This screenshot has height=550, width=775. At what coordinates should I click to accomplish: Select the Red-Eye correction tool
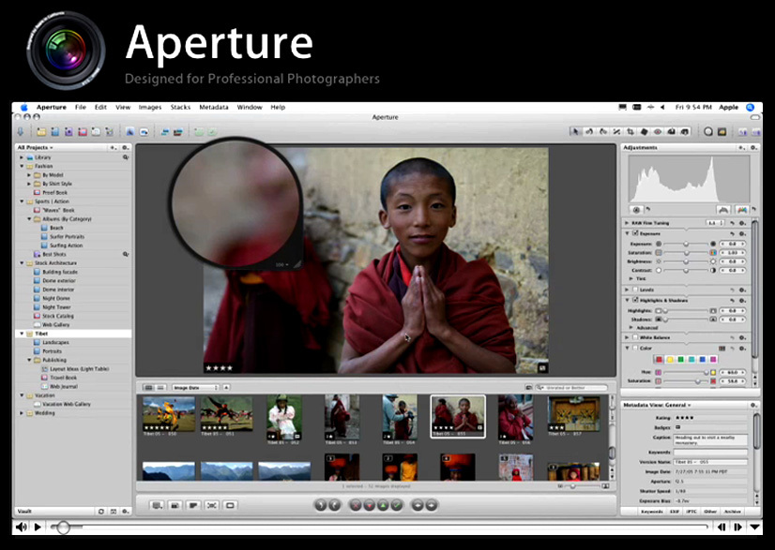(658, 131)
